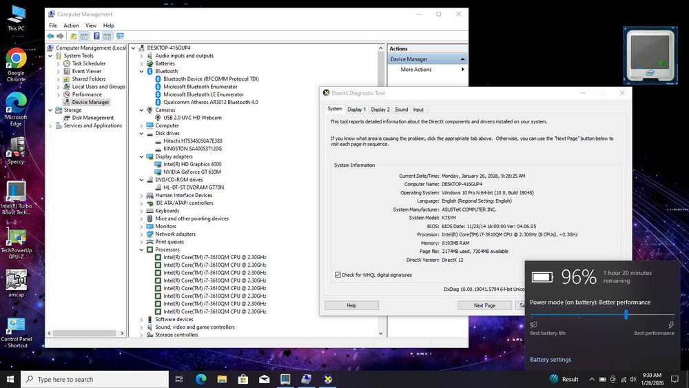Image resolution: width=689 pixels, height=388 pixels.
Task: Open the Help menu in Computer Management
Action: (x=109, y=25)
